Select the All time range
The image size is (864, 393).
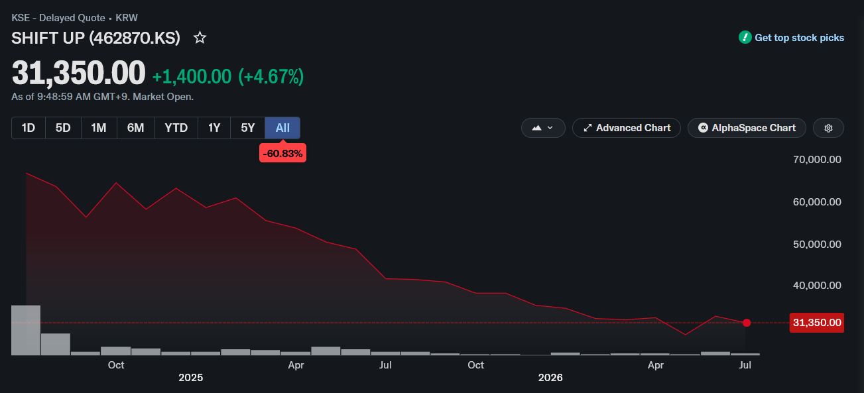coord(282,128)
